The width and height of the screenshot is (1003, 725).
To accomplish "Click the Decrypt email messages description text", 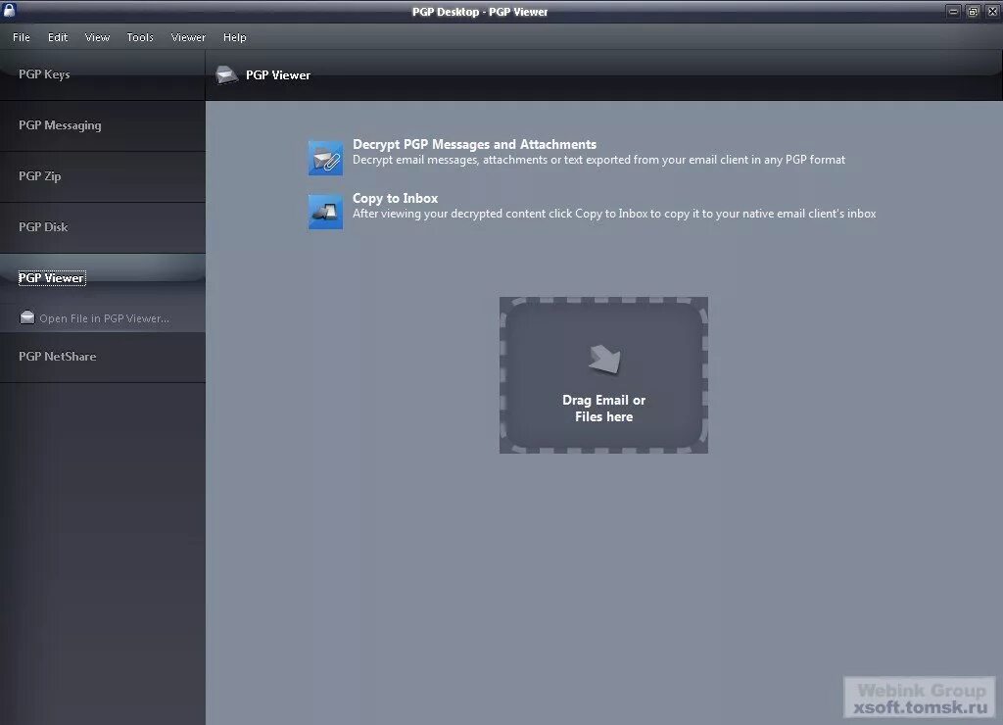I will point(598,160).
